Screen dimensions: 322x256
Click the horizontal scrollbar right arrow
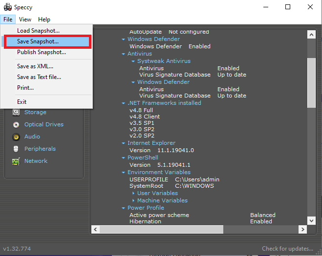(302, 229)
